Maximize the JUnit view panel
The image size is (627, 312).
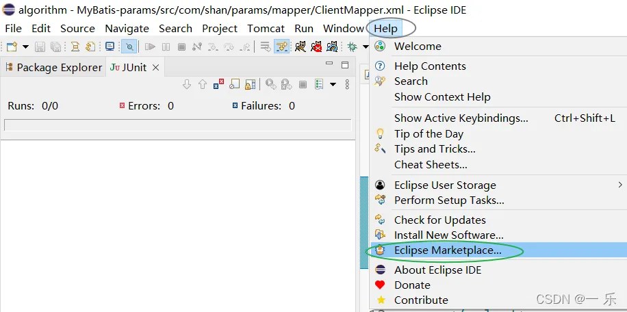coord(345,65)
